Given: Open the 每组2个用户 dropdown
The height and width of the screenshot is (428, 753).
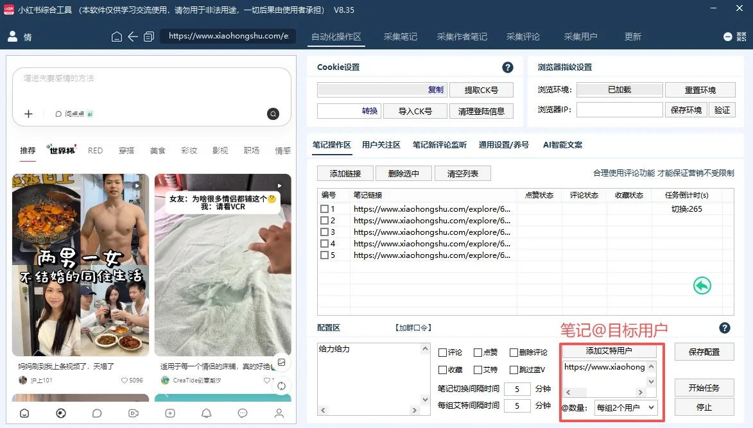Looking at the screenshot, I should (625, 408).
